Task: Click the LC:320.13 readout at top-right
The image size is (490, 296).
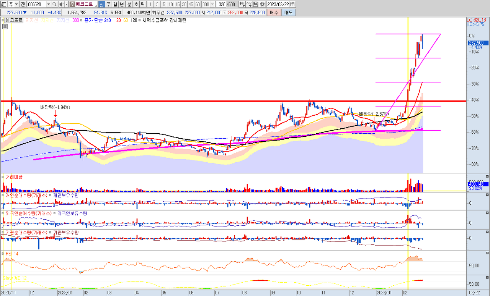Action: [476, 19]
